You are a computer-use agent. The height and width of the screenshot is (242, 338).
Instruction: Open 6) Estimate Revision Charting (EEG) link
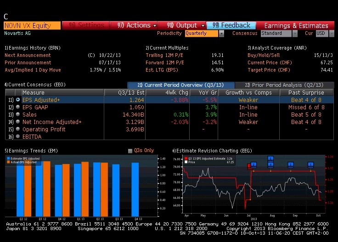(x=212, y=151)
